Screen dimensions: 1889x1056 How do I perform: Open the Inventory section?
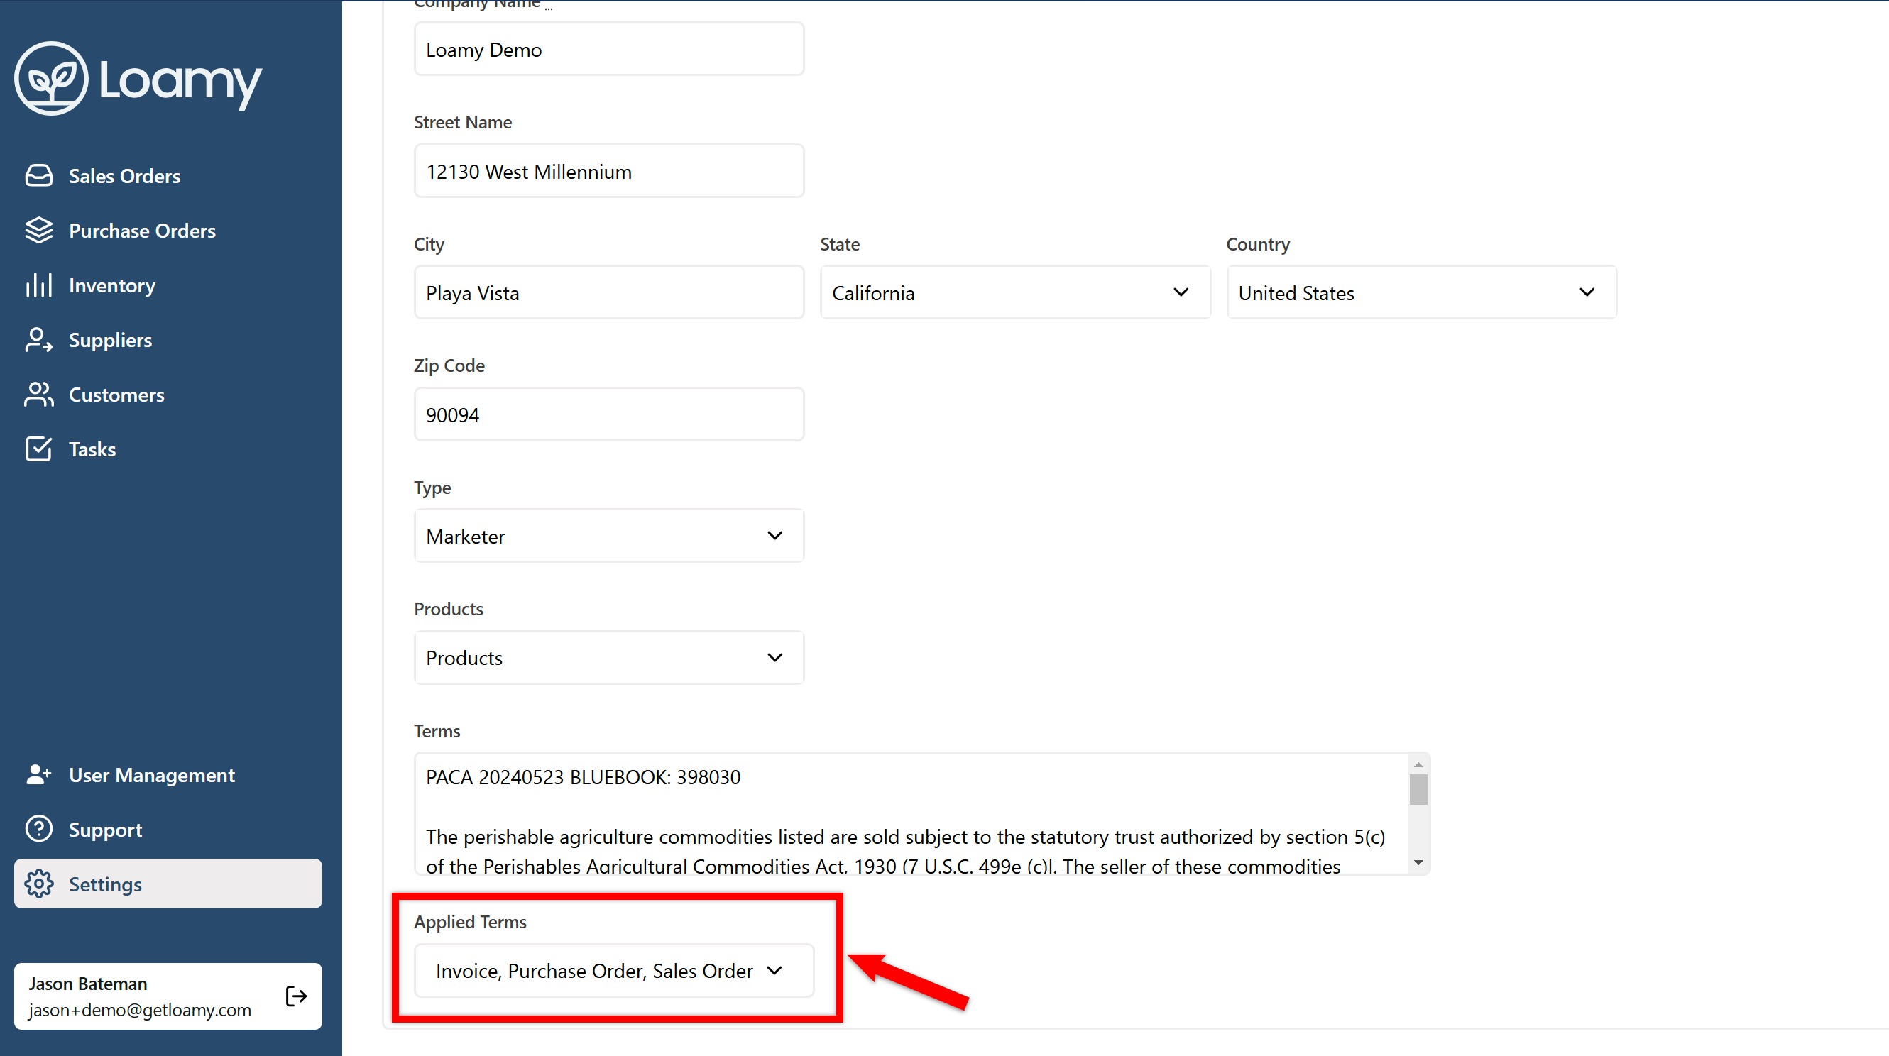pos(168,285)
